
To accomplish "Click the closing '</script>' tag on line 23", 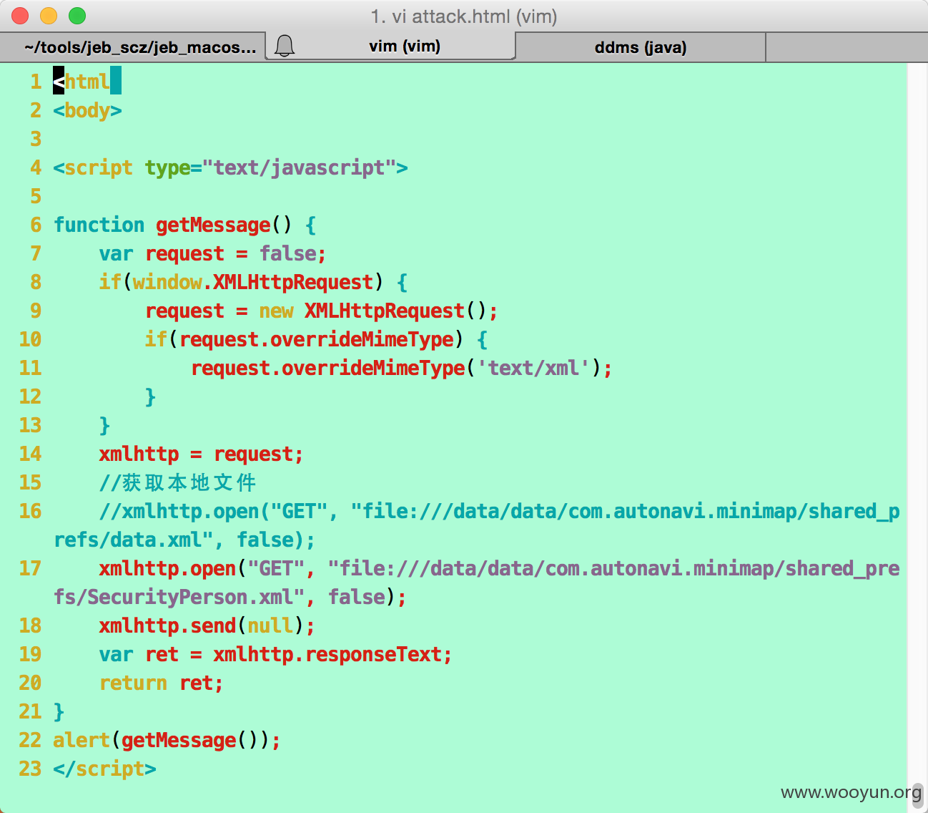I will pos(104,769).
